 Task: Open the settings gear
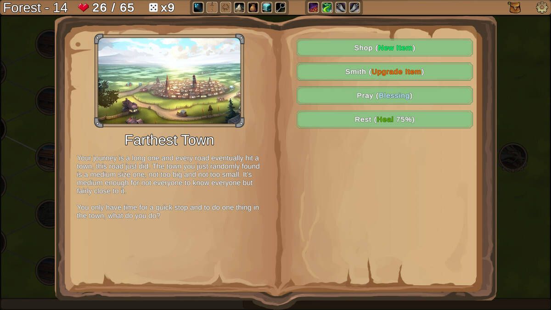click(542, 7)
